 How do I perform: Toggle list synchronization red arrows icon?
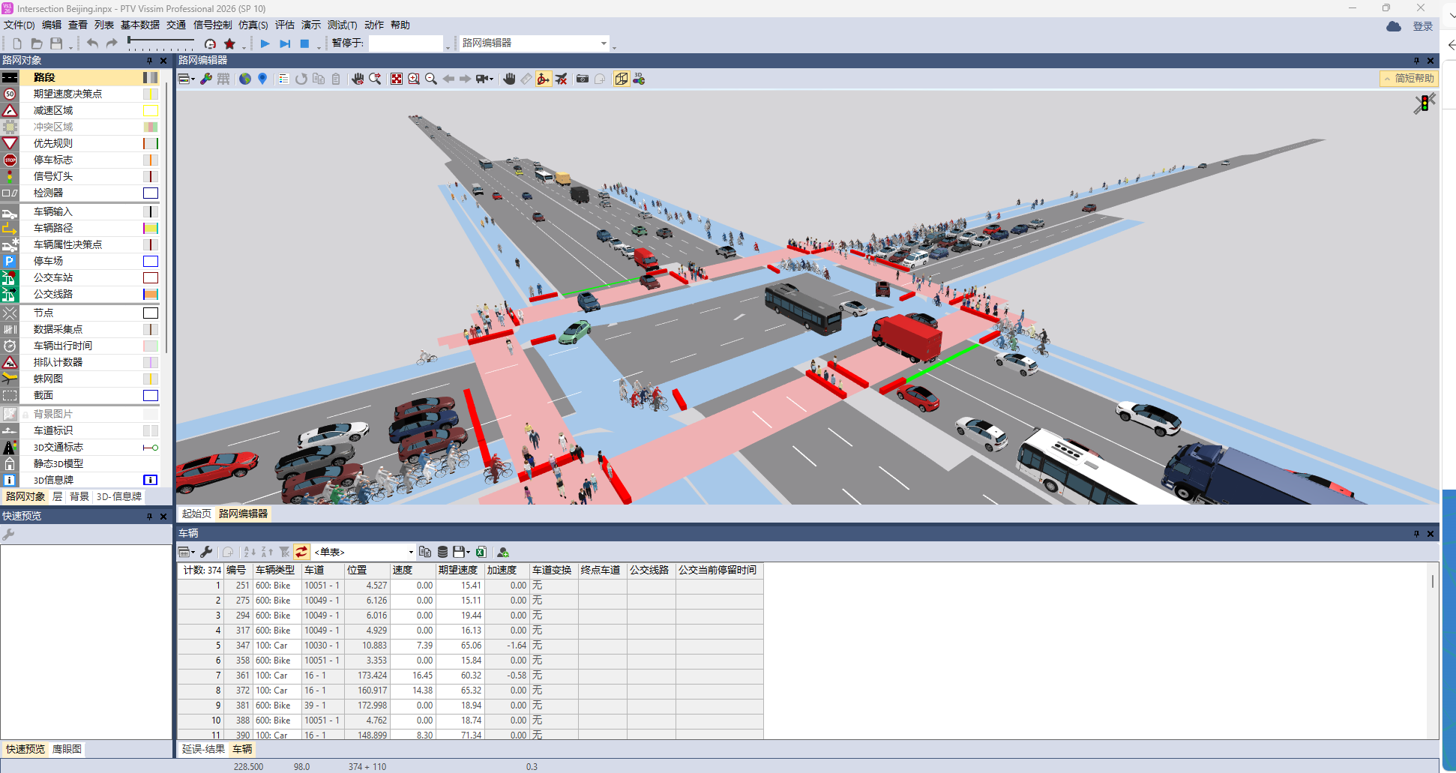click(301, 552)
